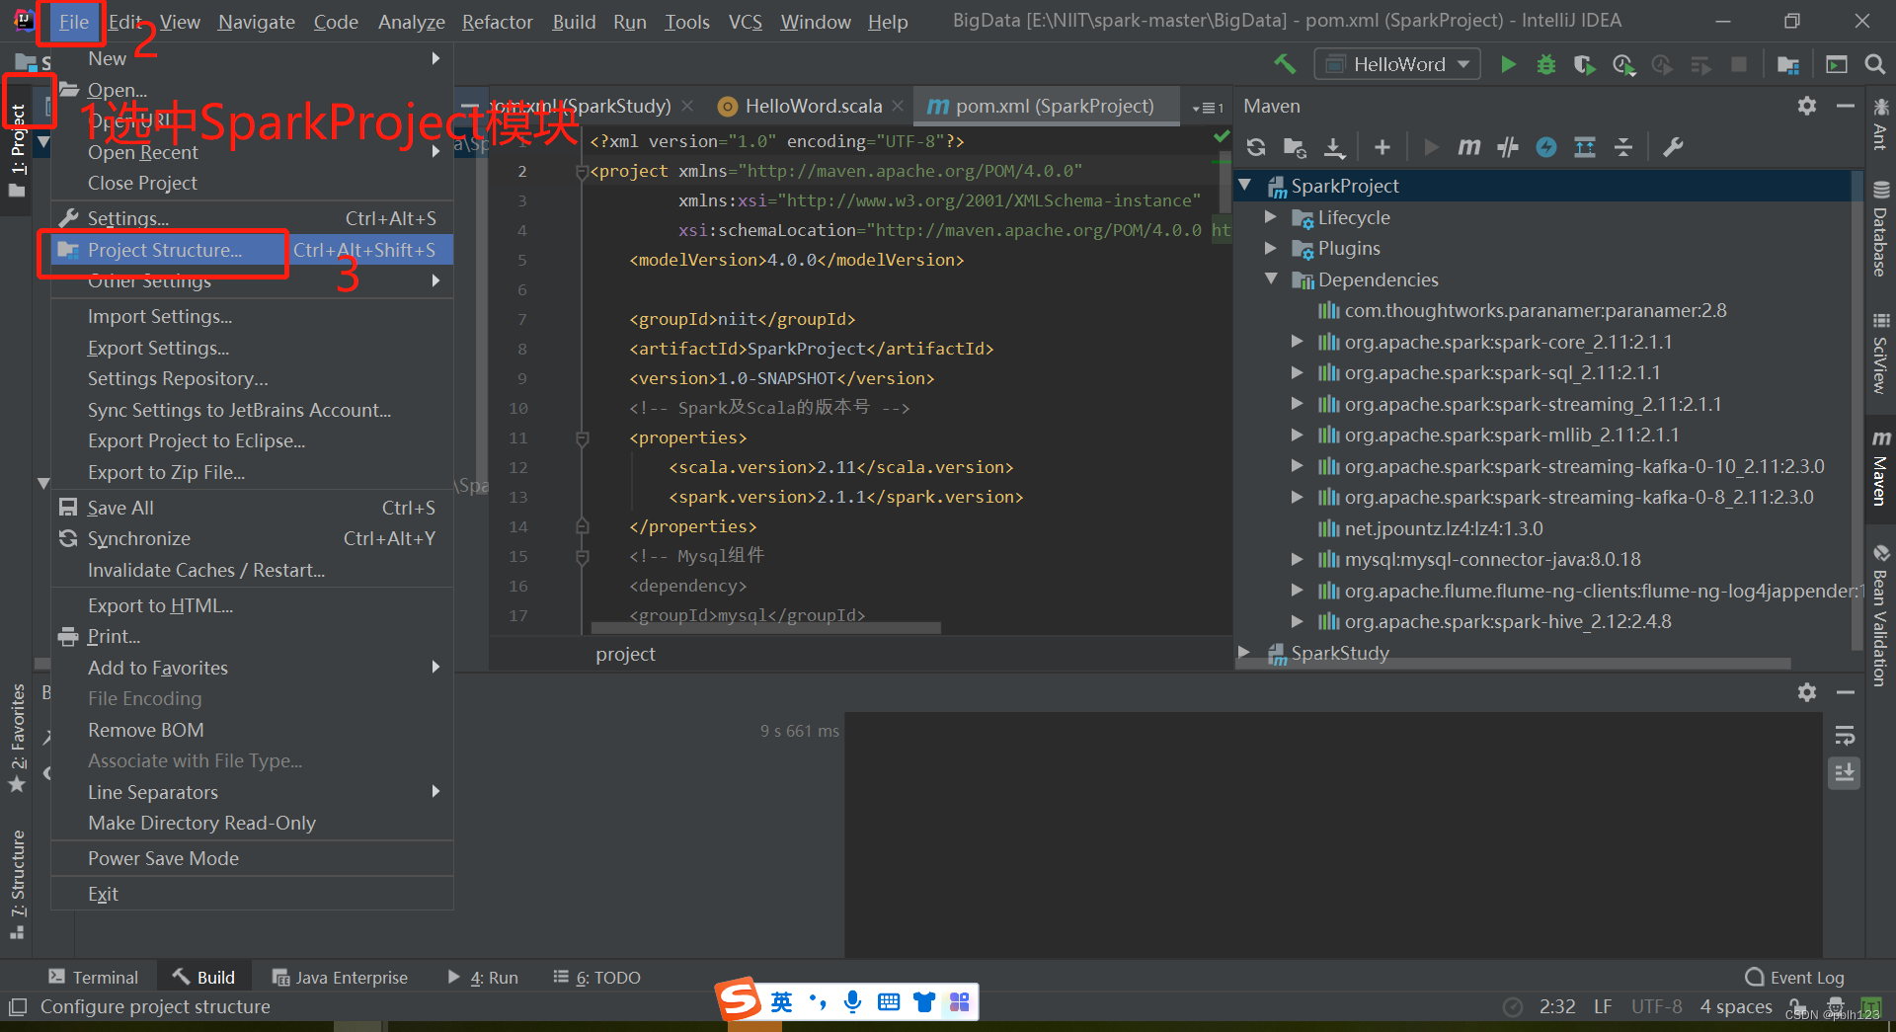Expand the Lifecycle node
Screen dimensions: 1896x1032
1272,217
